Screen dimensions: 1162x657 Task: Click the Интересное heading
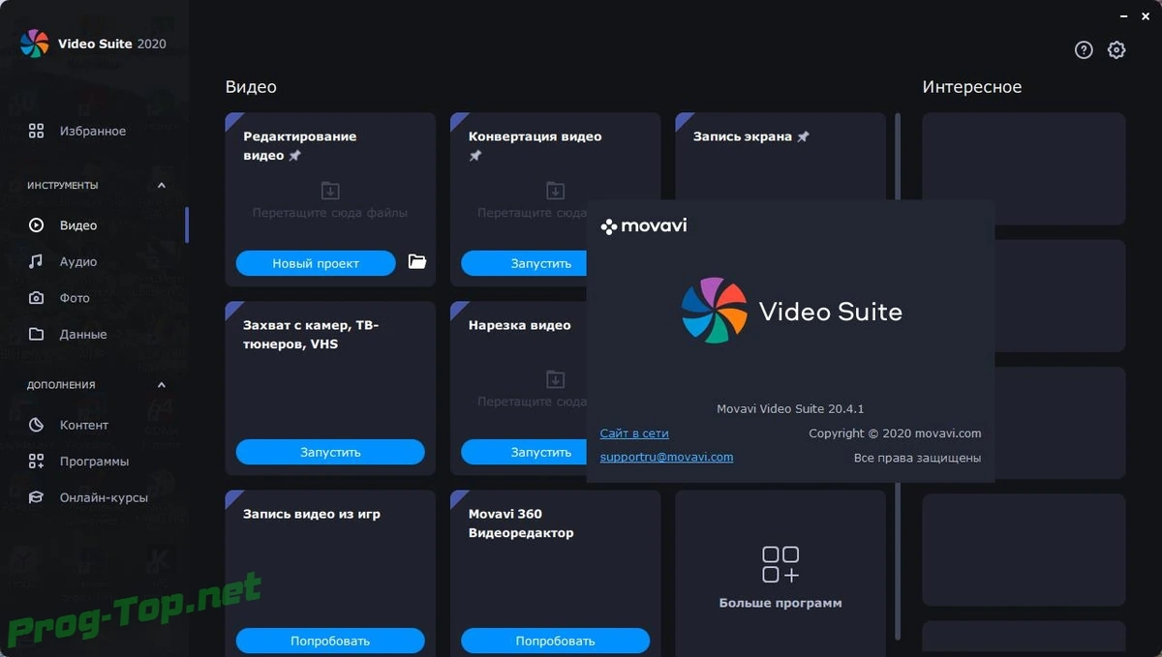click(x=971, y=87)
